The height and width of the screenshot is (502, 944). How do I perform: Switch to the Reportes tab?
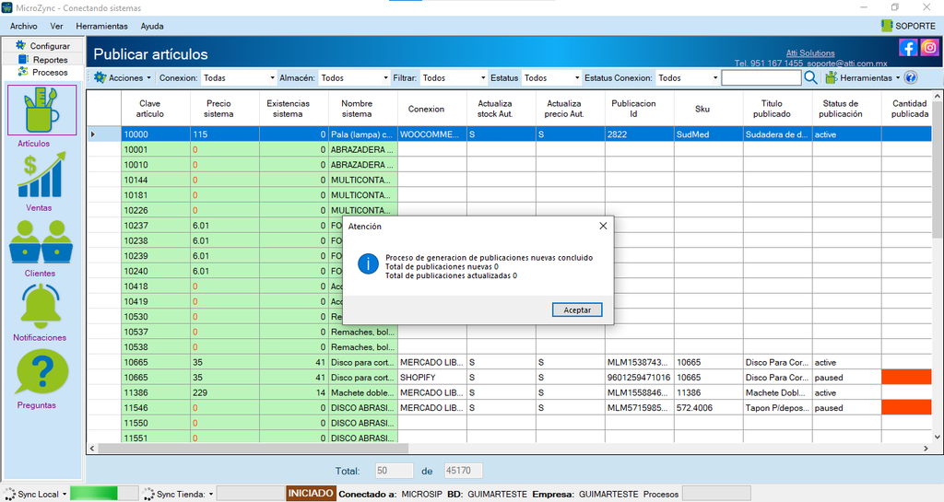pos(42,60)
